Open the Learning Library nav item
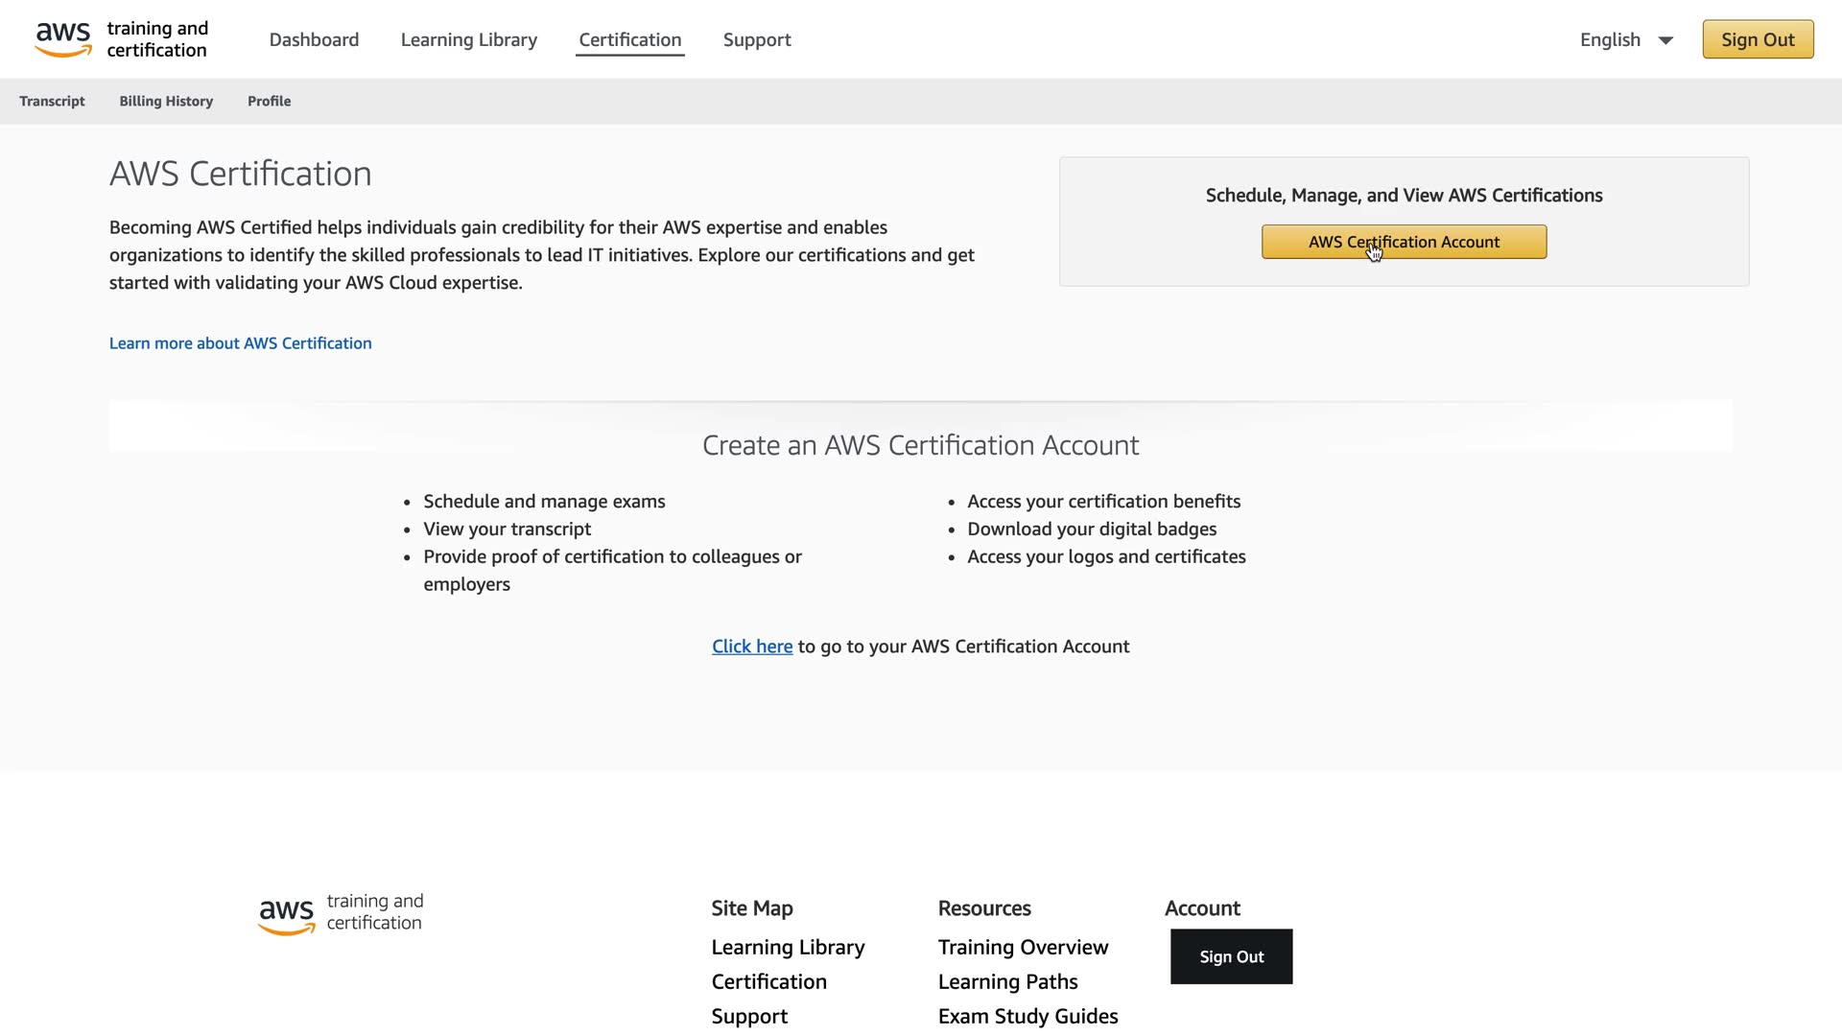Image resolution: width=1842 pixels, height=1036 pixels. click(468, 39)
